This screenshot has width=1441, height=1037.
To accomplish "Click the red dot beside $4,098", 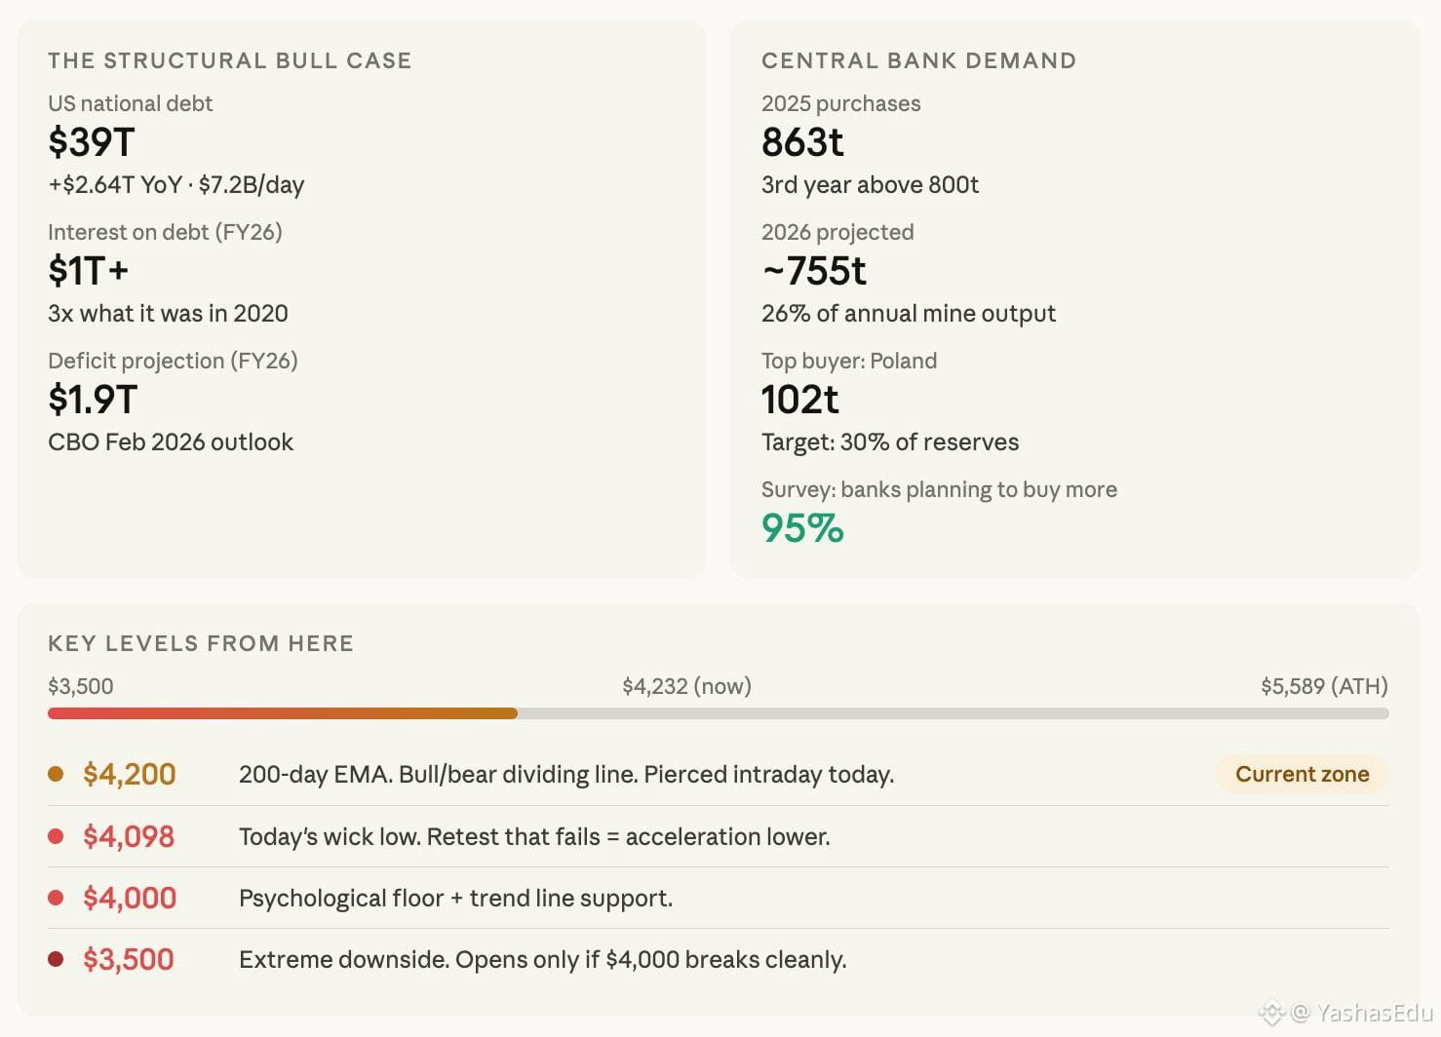I will tap(56, 836).
